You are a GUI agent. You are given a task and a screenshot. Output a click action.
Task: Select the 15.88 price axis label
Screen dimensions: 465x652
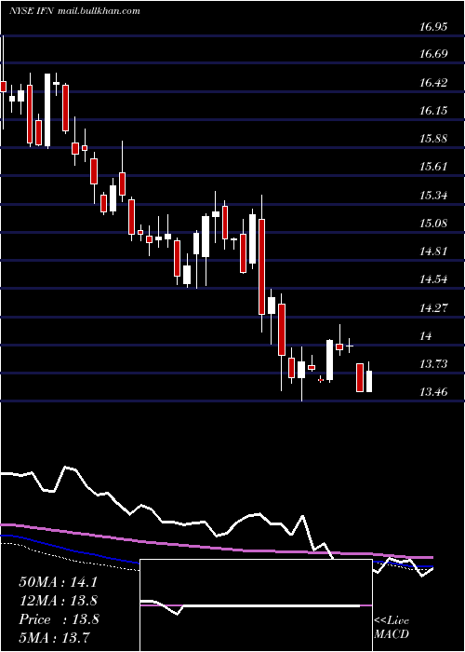tap(433, 139)
